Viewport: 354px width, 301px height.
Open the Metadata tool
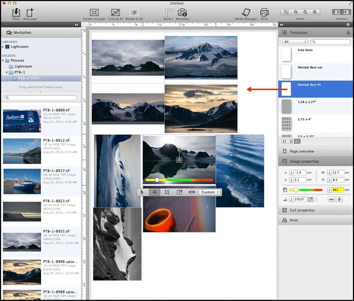click(182, 12)
